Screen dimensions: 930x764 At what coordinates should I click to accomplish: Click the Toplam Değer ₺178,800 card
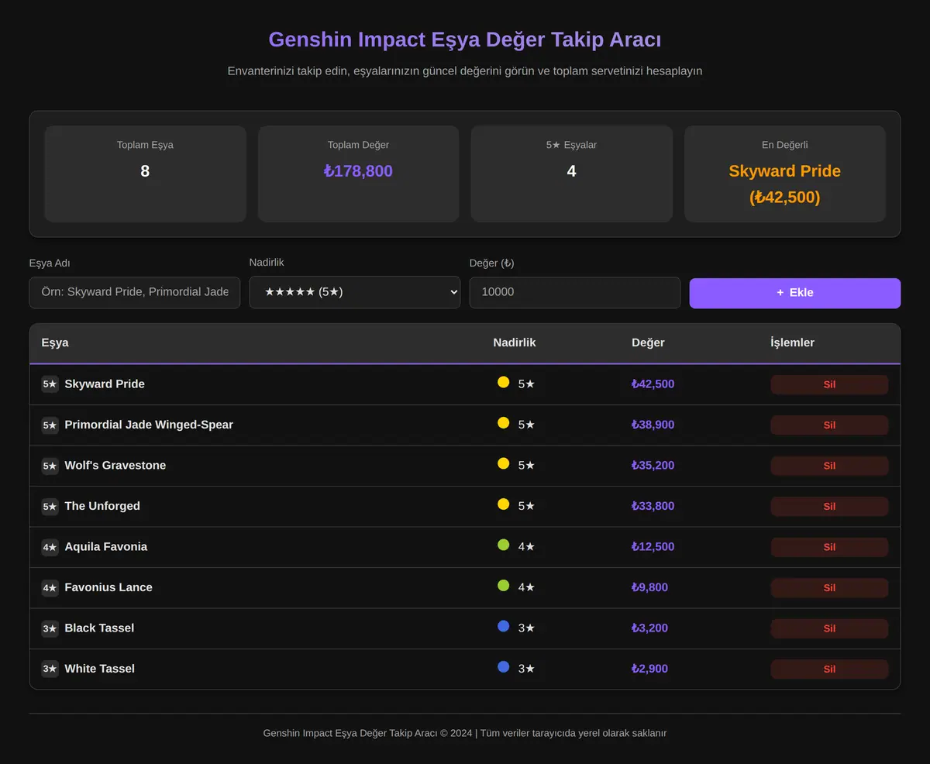(x=358, y=174)
